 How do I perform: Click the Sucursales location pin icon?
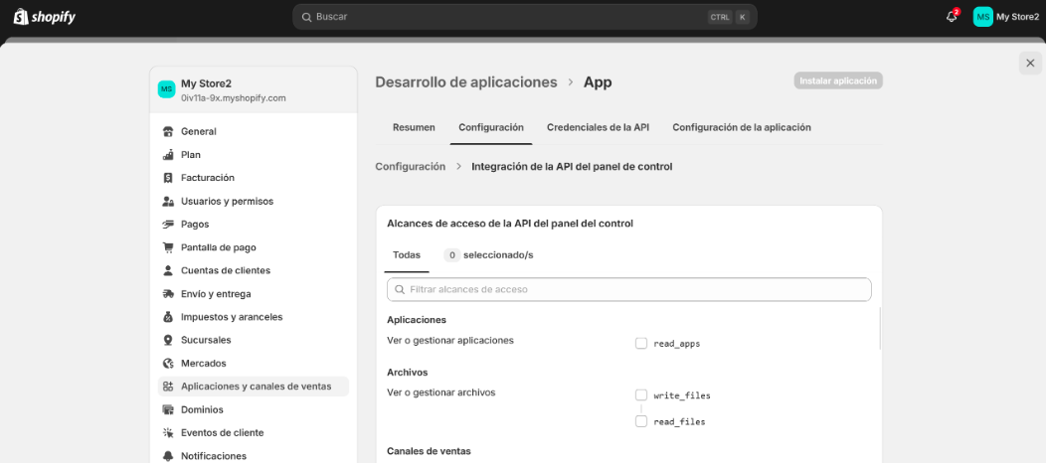pyautogui.click(x=168, y=341)
